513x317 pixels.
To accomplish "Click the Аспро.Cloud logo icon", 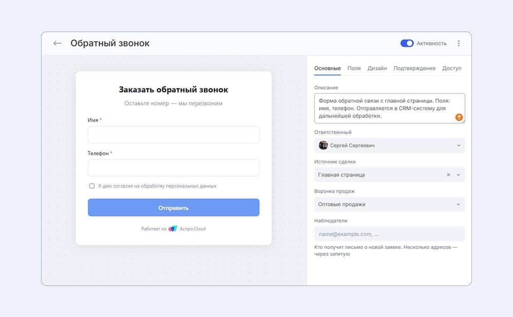I will click(173, 229).
